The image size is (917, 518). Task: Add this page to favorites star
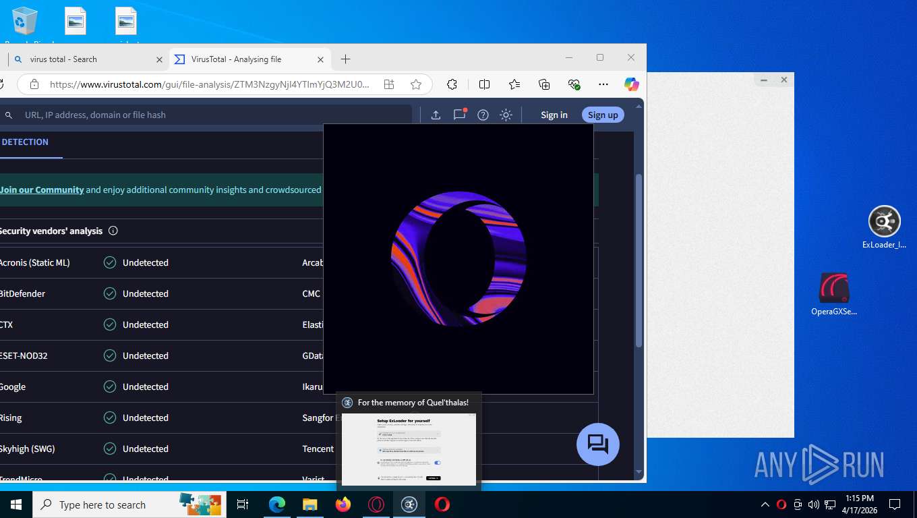(416, 84)
